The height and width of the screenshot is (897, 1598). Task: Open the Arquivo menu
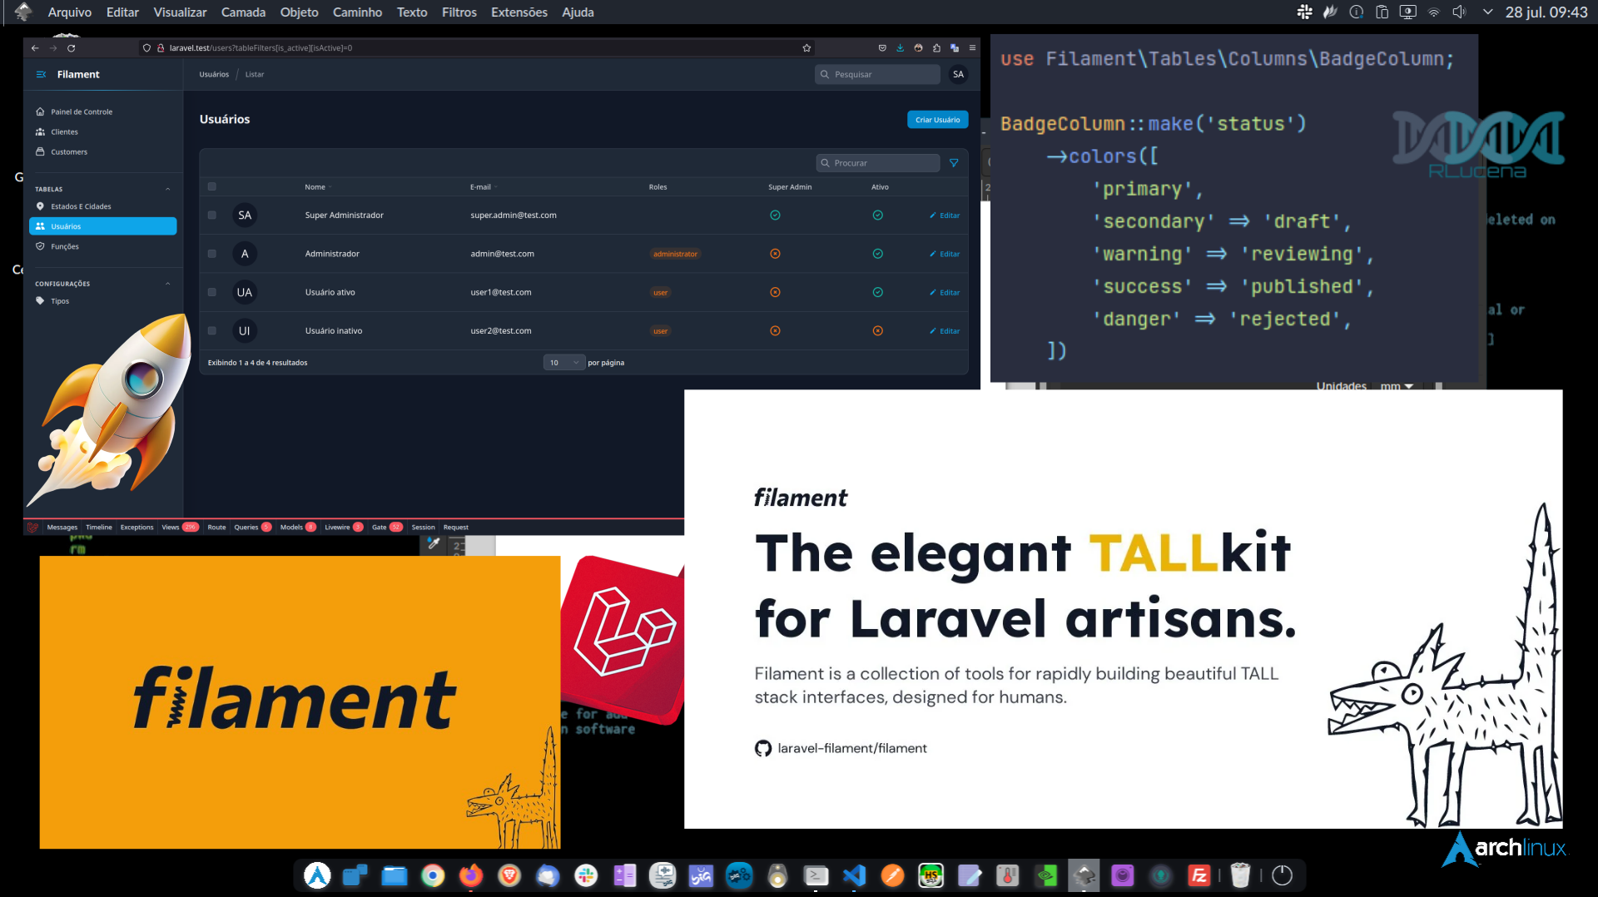tap(70, 12)
